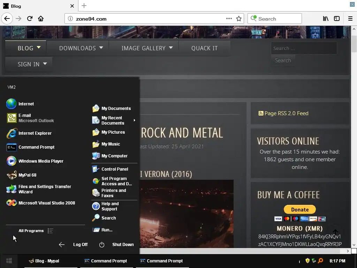This screenshot has height=268, width=357.
Task: Launch Microsoft Visual Studio 2008
Action: pyautogui.click(x=41, y=203)
